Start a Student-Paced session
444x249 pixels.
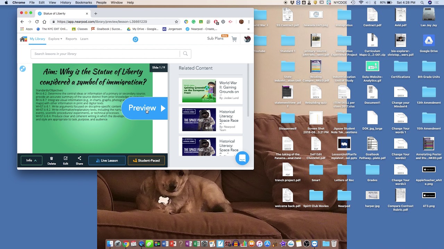click(146, 160)
